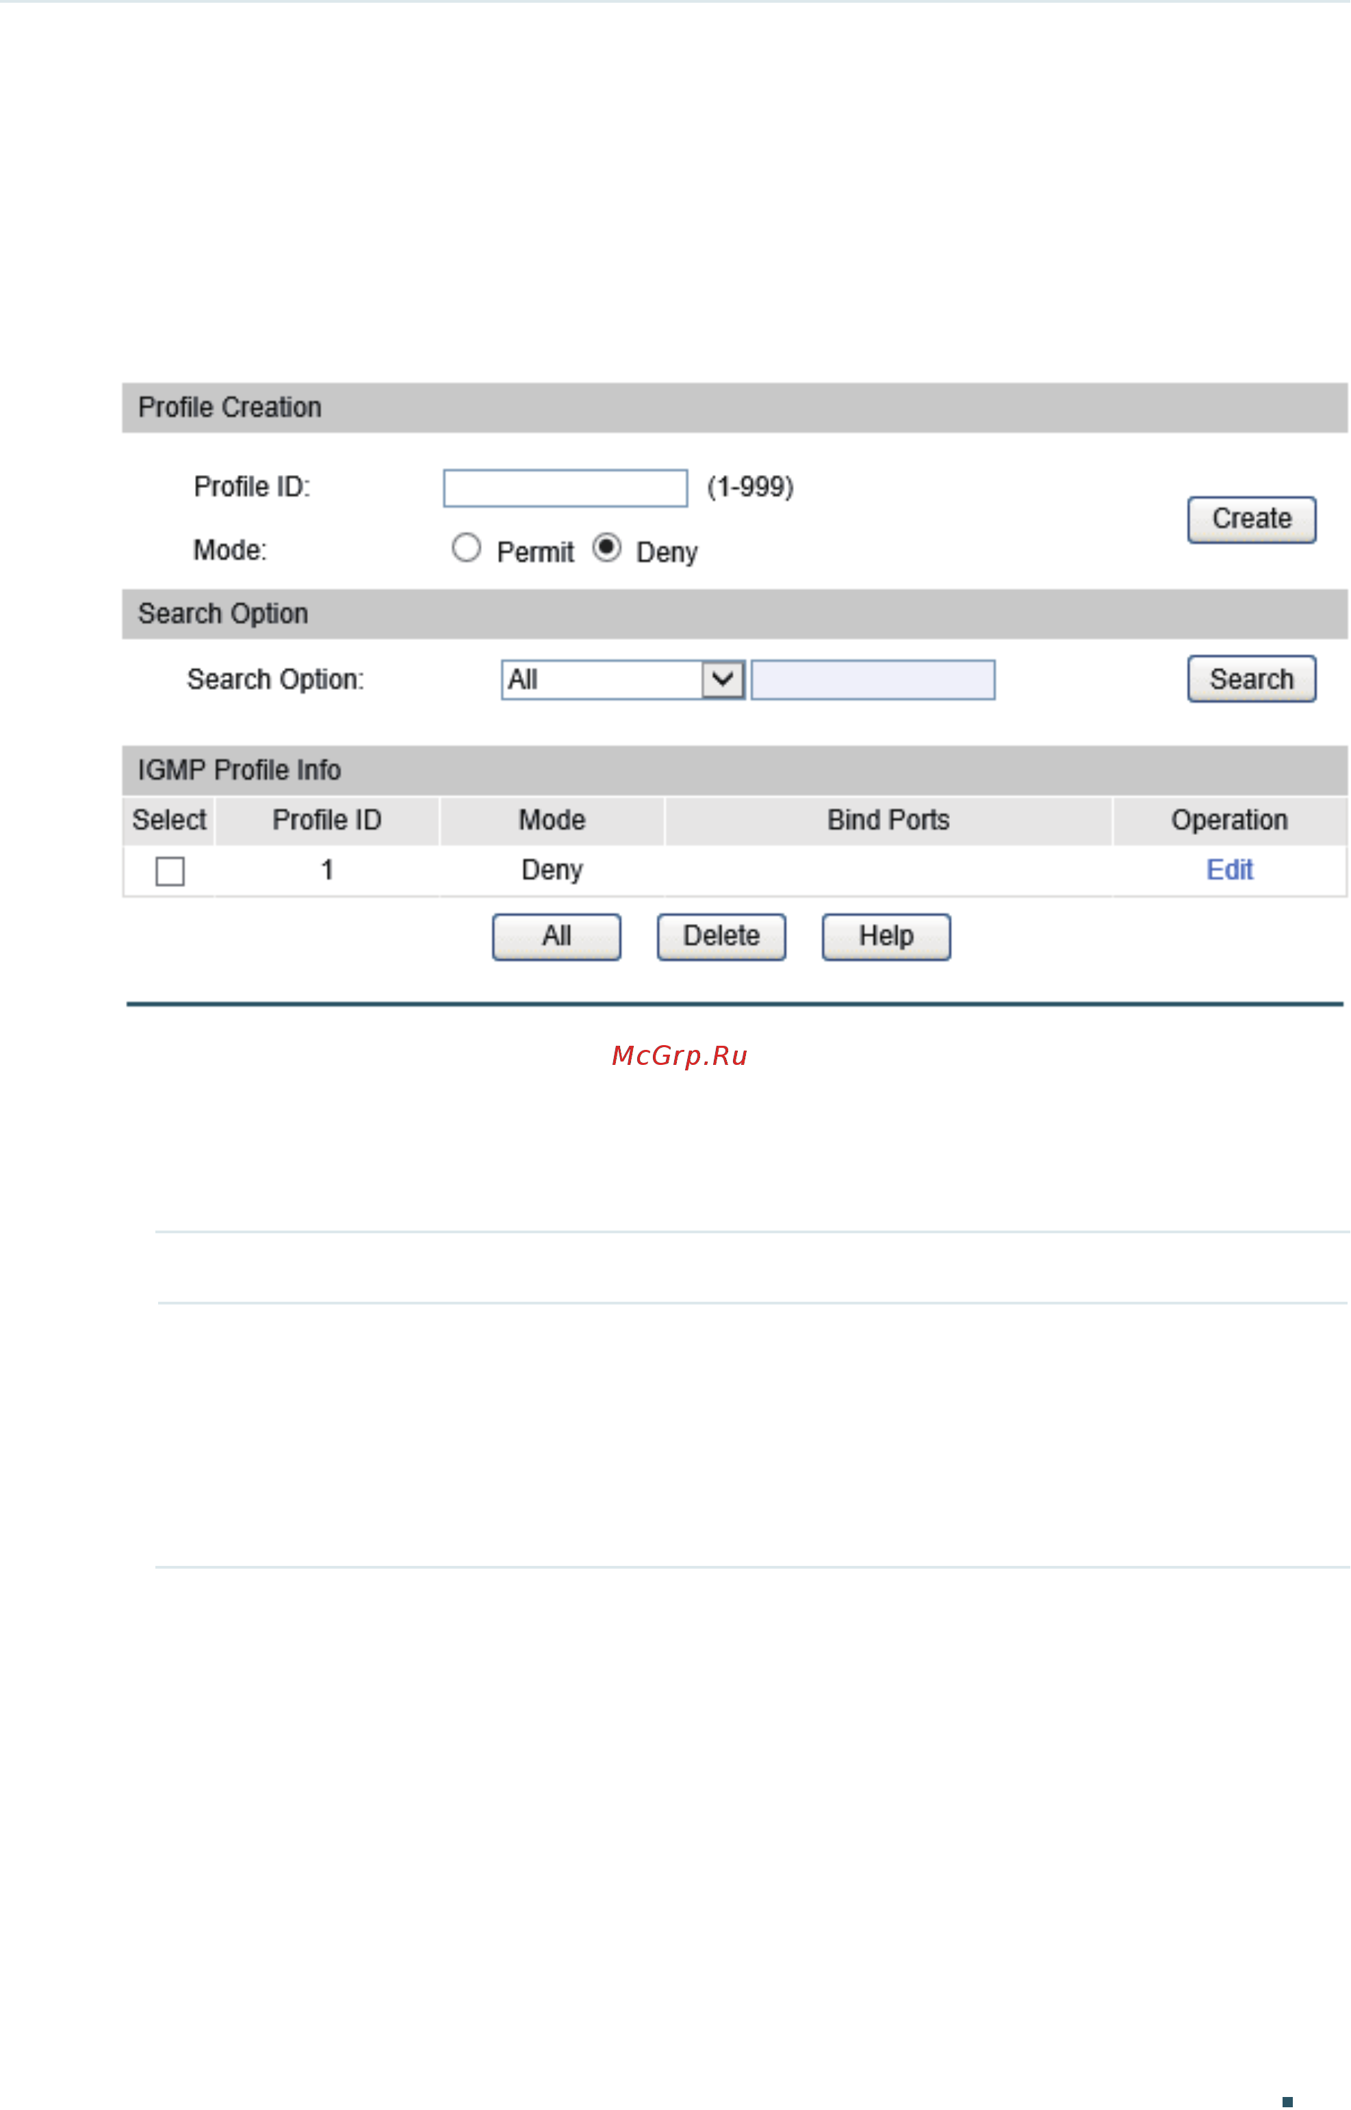This screenshot has width=1351, height=2110.
Task: Click the Operation column header
Action: 1230,821
